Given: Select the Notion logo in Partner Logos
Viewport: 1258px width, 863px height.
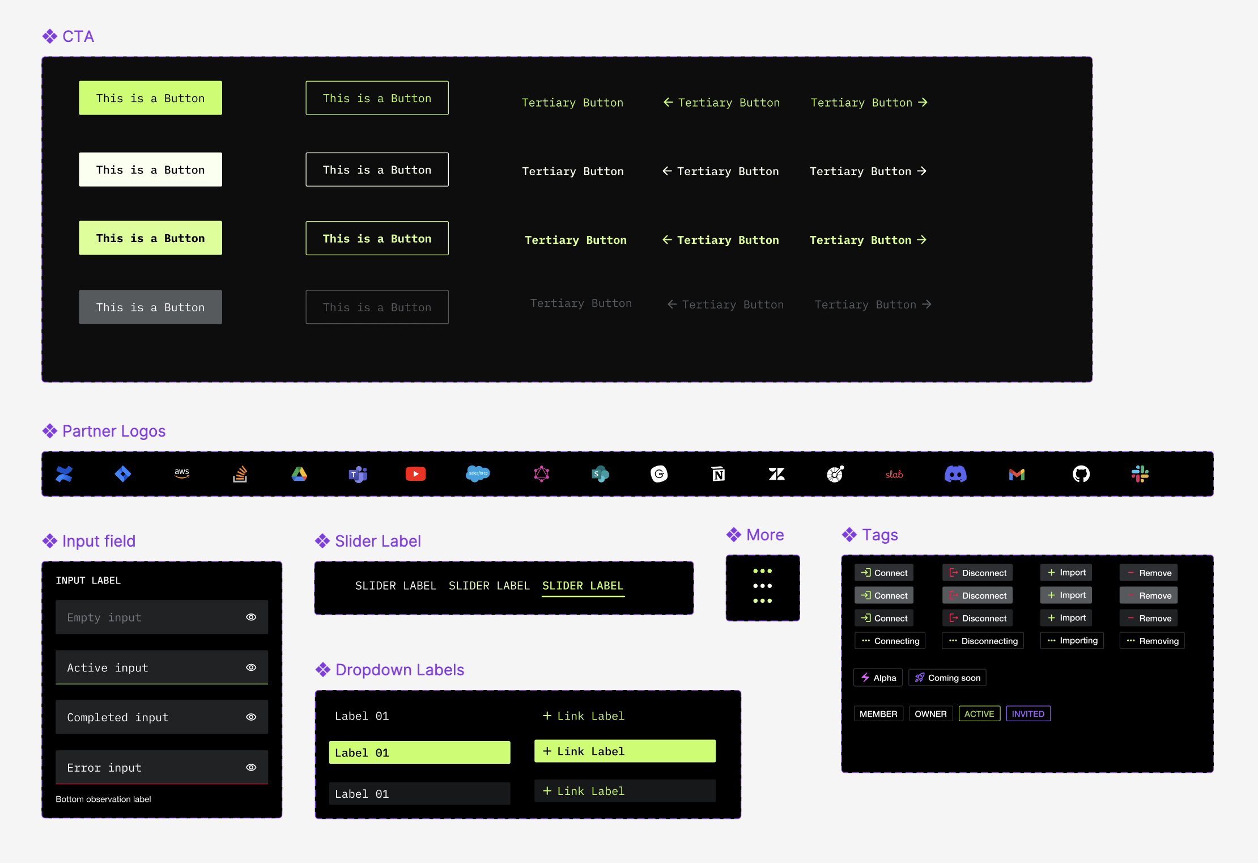Looking at the screenshot, I should pyautogui.click(x=717, y=474).
